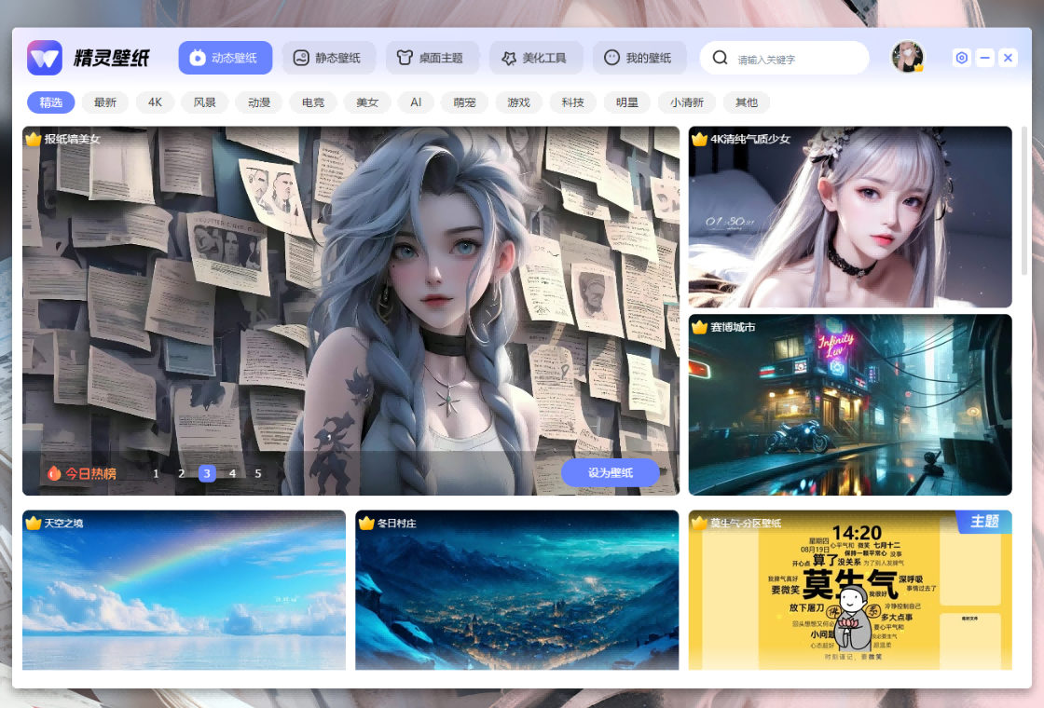1044x708 pixels.
Task: Filter wallpapers by 动漫
Action: [259, 102]
